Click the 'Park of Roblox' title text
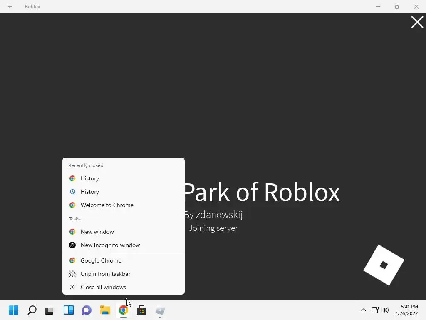 point(262,192)
